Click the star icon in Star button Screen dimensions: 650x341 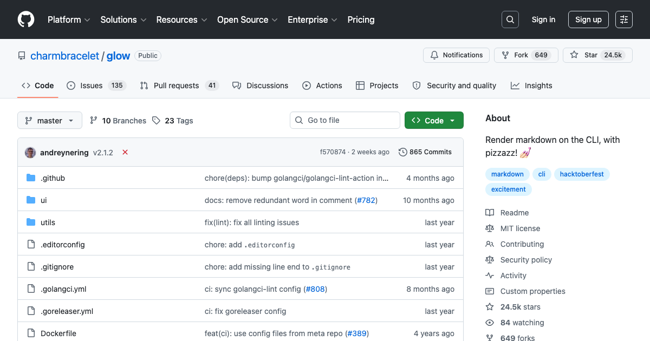tap(574, 55)
